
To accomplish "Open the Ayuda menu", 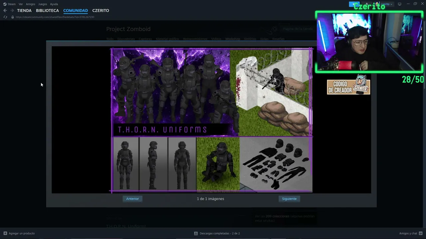I will 54,4.
